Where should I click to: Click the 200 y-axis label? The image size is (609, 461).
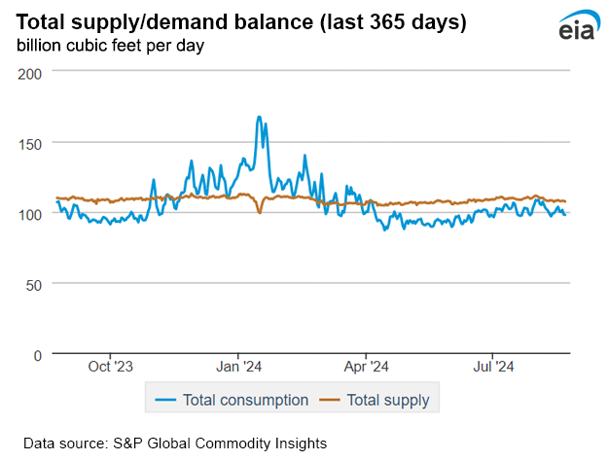29,74
